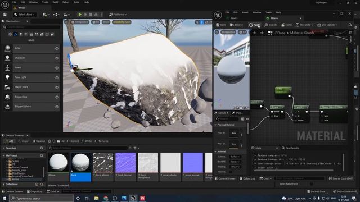Open the Select Mode dropdown

point(24,15)
